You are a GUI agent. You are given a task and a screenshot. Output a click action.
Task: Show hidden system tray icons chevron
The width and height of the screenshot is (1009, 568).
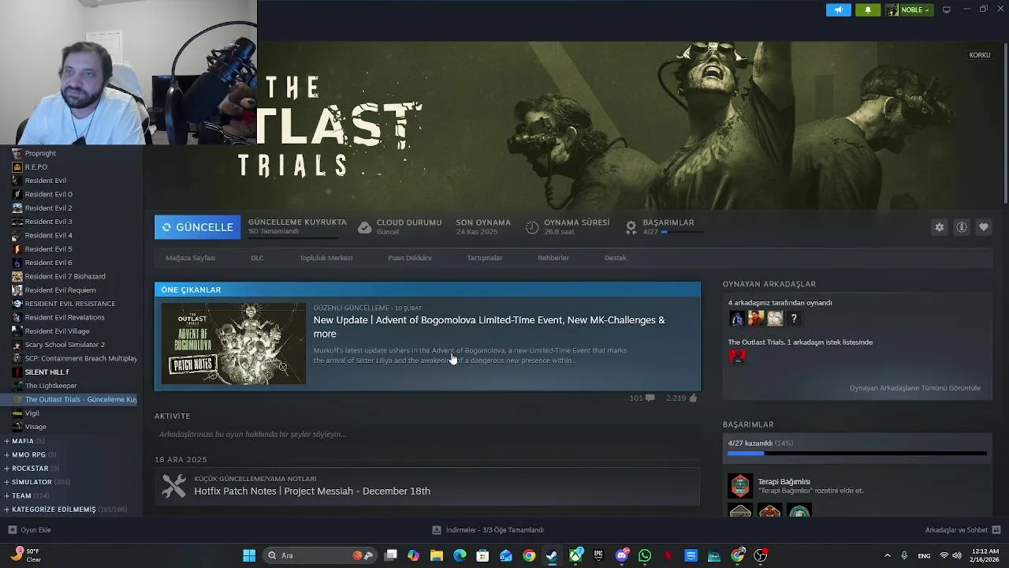[887, 555]
